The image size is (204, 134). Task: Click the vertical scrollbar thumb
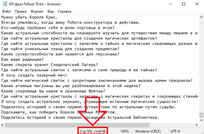[201, 115]
